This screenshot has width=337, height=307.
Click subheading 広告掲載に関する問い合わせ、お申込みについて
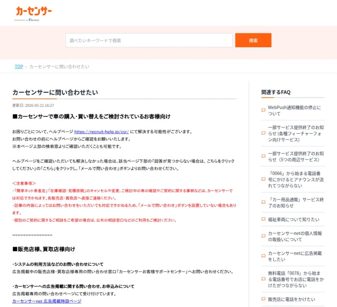pyautogui.click(x=73, y=286)
